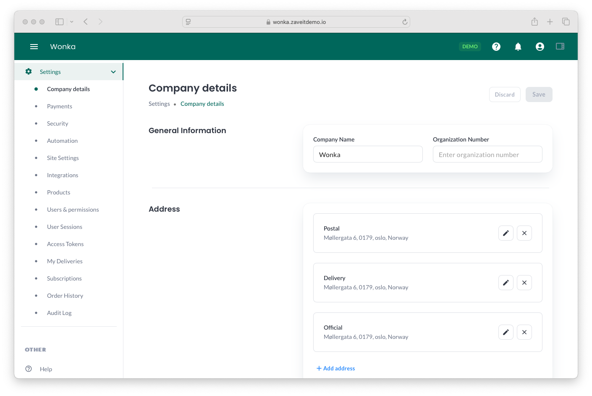Open Automation settings
This screenshot has width=592, height=396.
(62, 141)
